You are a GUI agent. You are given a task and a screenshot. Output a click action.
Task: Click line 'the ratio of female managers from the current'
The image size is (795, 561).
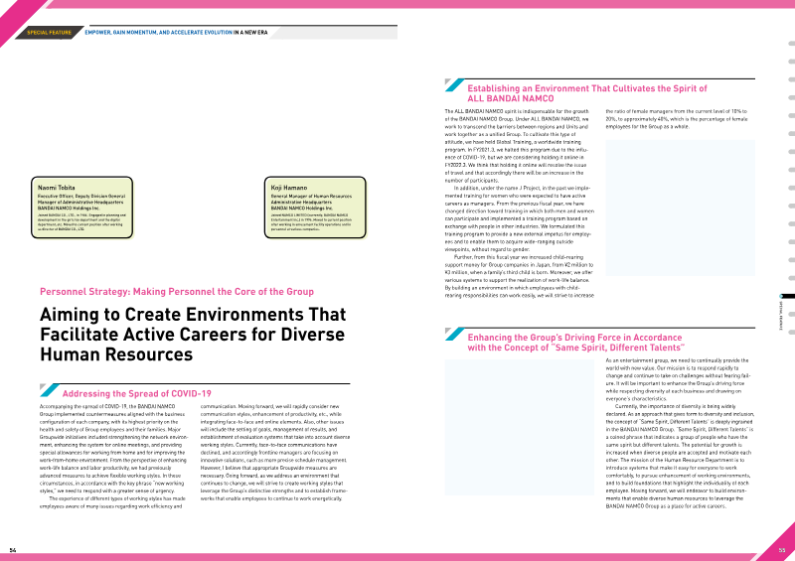(x=677, y=111)
